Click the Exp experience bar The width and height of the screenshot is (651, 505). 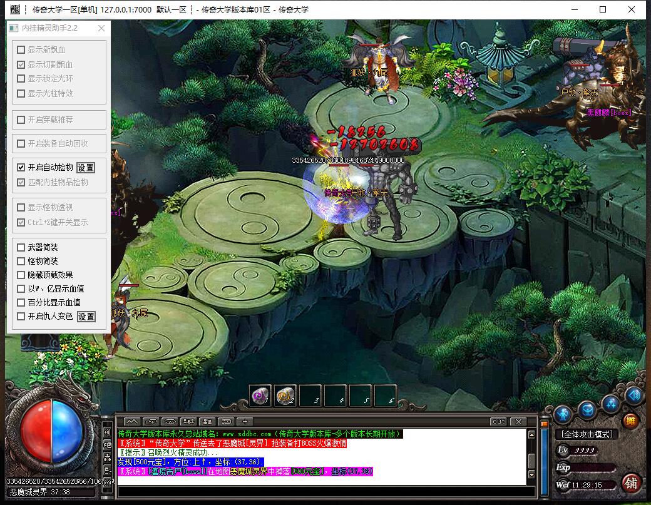tap(586, 467)
